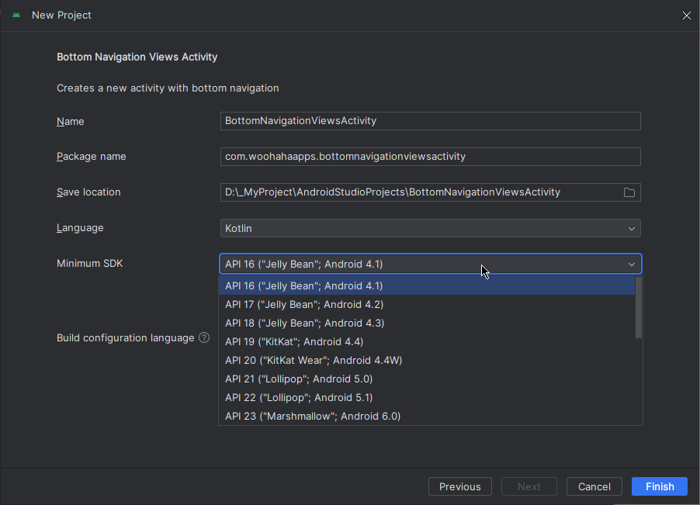This screenshot has width=700, height=505.
Task: Click the Name field label
Action: 70,121
